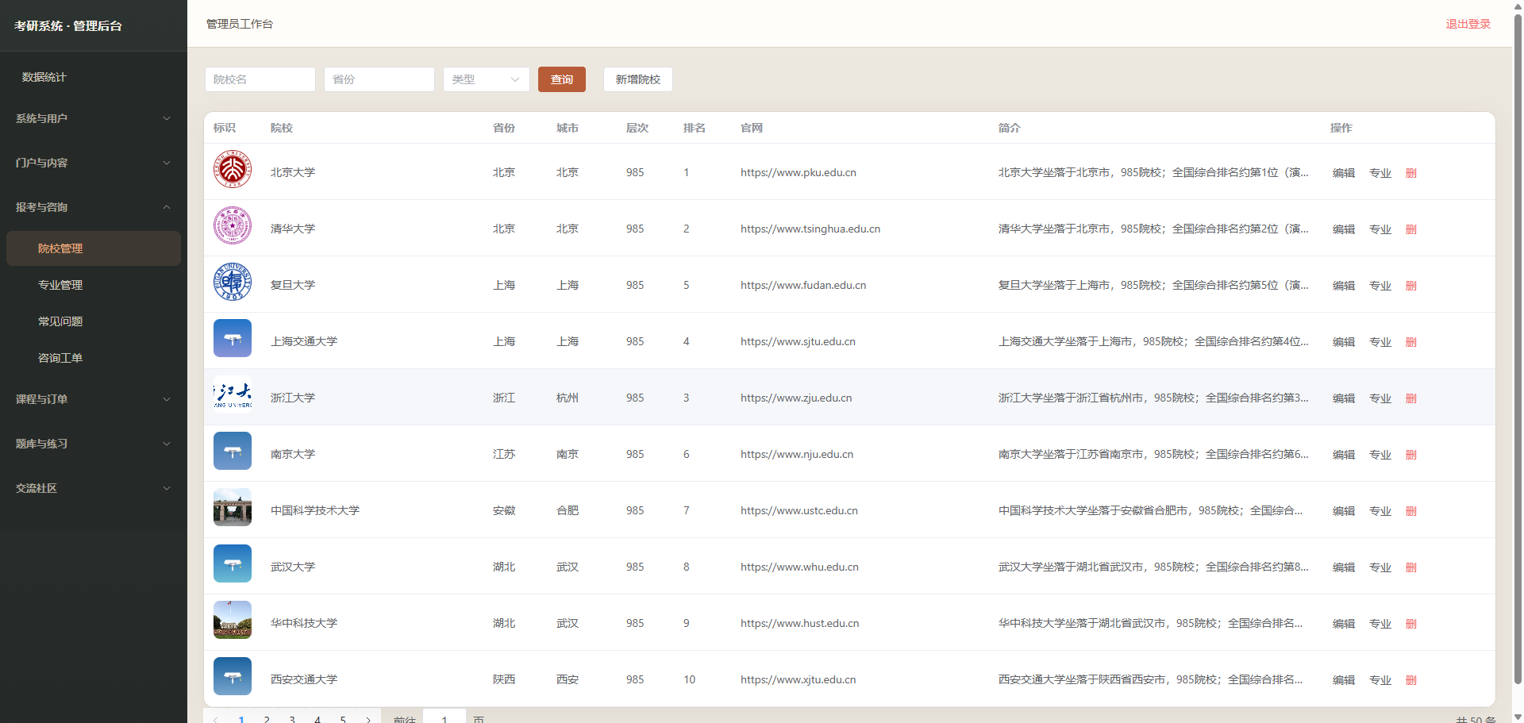Delete the 华中科技大学 row
Image resolution: width=1524 pixels, height=723 pixels.
1410,624
